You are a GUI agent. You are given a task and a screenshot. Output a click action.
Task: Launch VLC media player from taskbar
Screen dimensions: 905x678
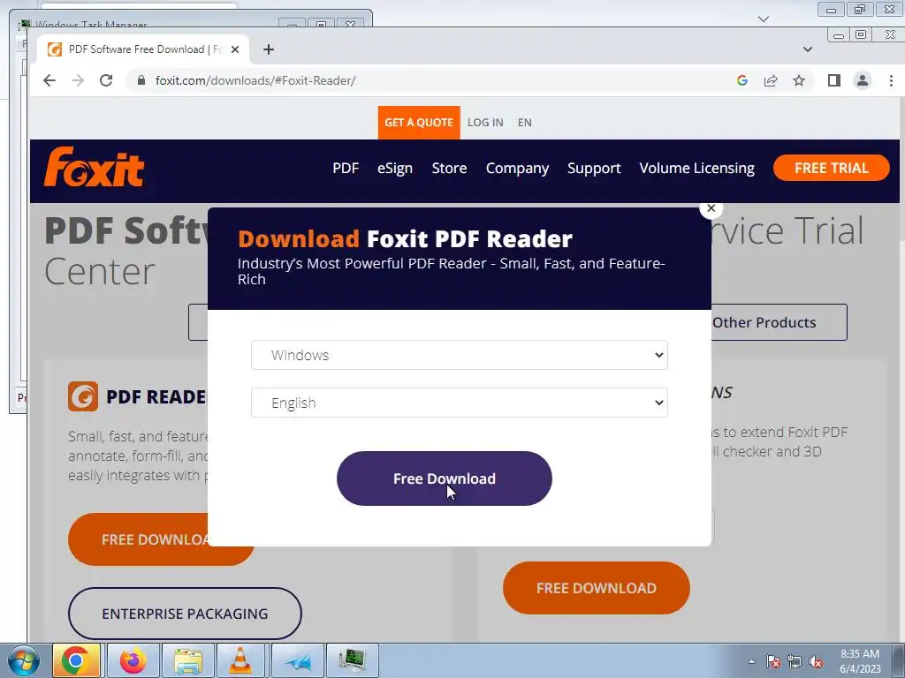coord(240,660)
